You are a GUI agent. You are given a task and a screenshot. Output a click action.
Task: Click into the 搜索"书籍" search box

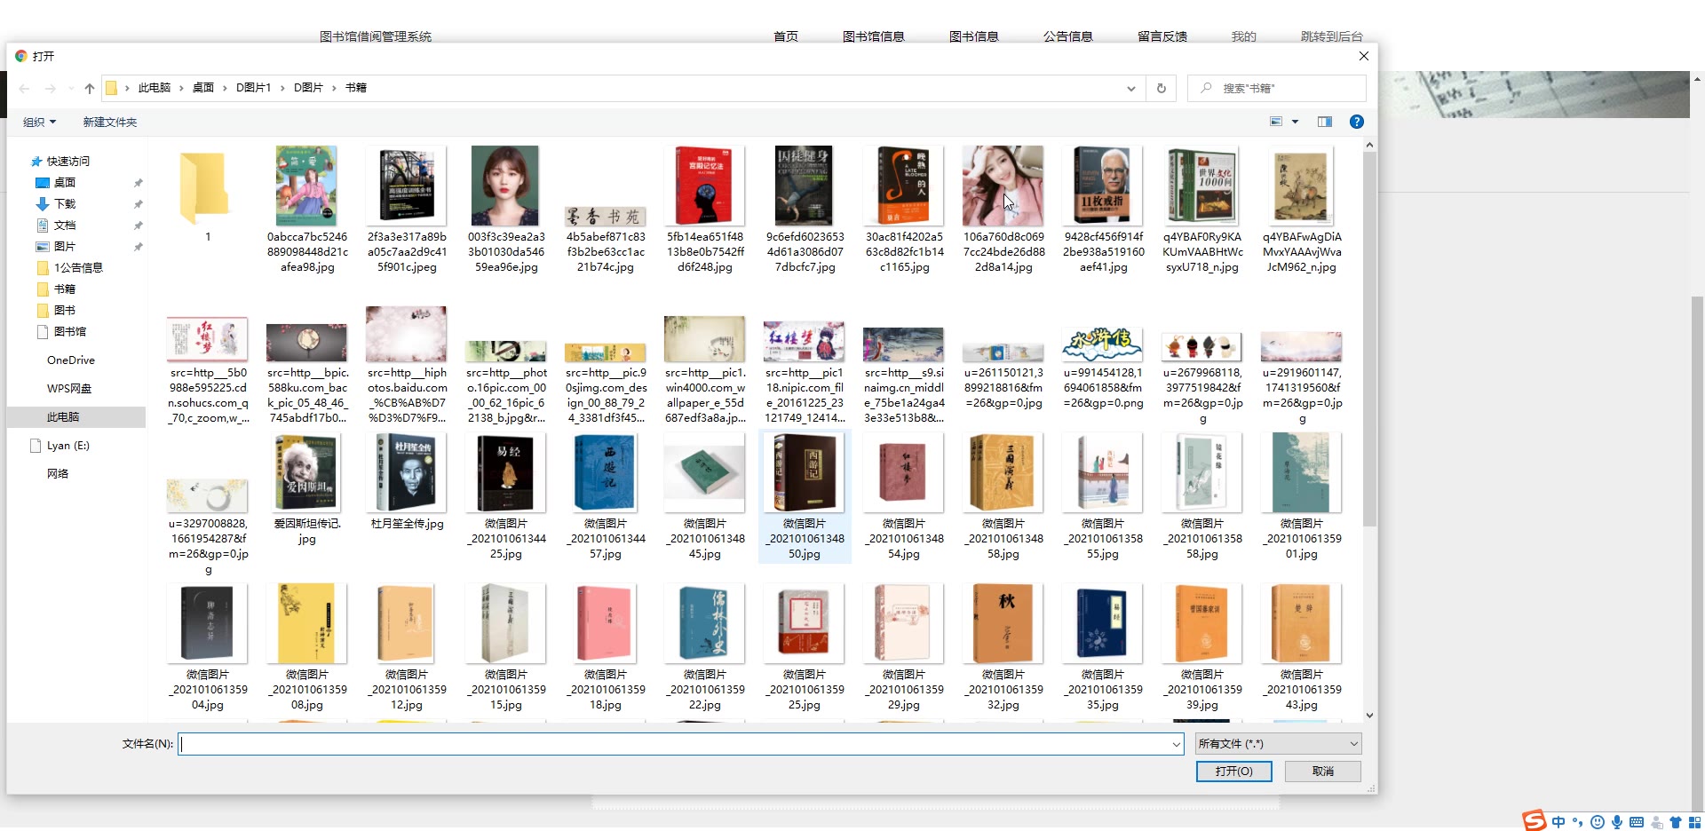1276,88
